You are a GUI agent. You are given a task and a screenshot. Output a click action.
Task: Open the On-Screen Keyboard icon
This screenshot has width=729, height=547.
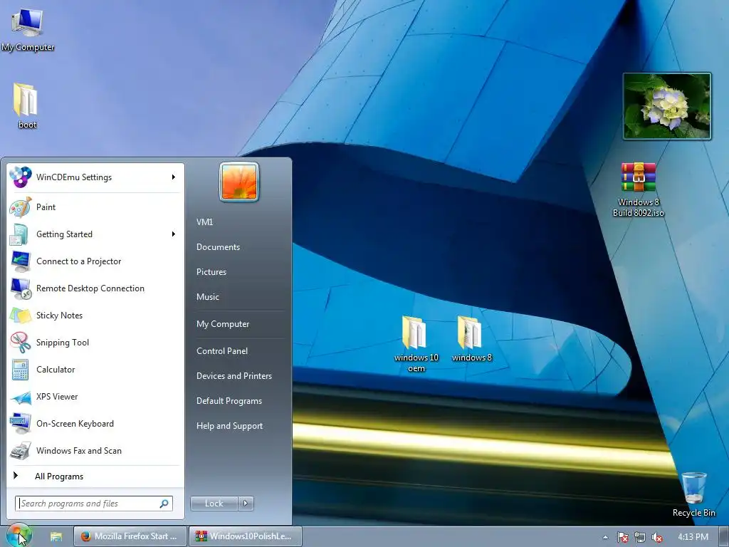(21, 423)
